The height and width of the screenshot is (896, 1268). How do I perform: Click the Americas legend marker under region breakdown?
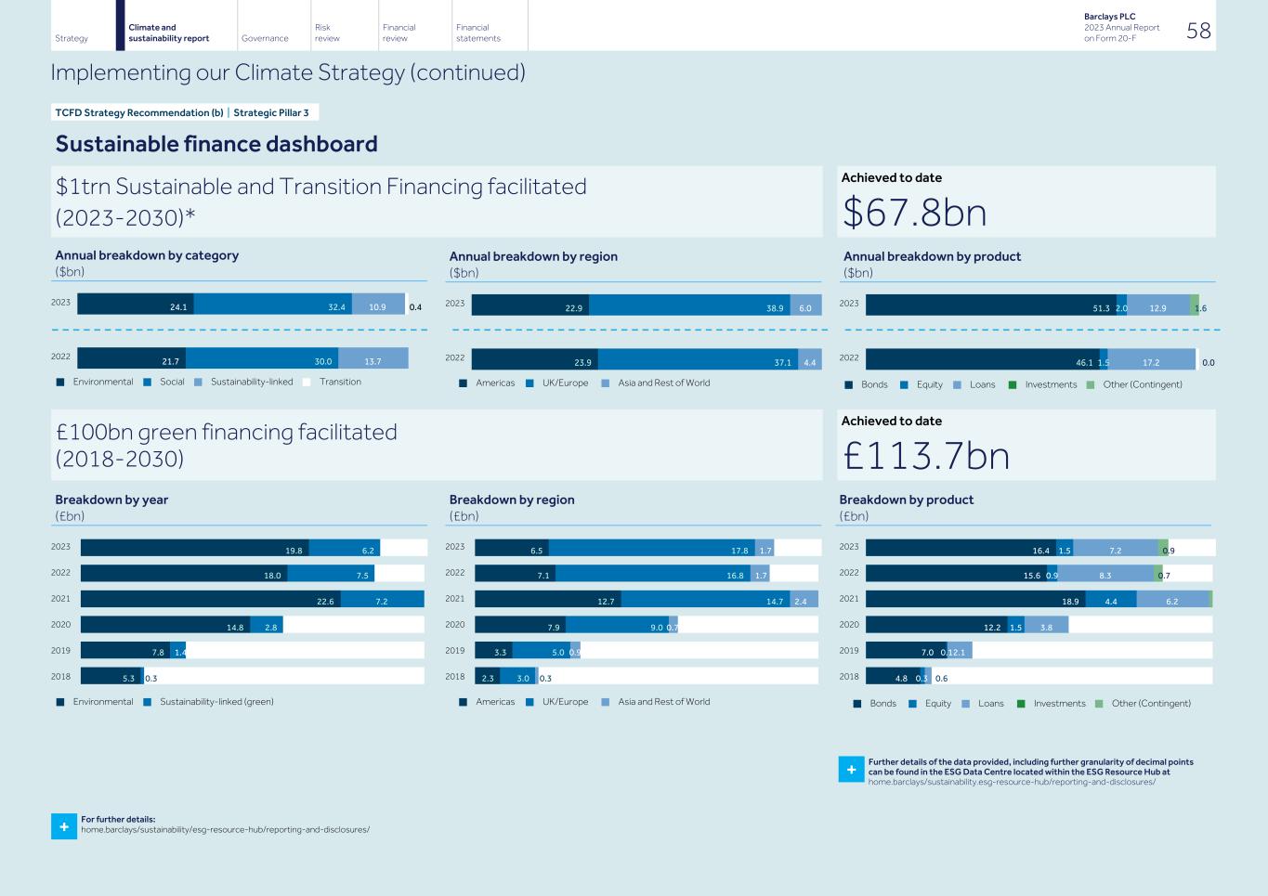tap(463, 383)
